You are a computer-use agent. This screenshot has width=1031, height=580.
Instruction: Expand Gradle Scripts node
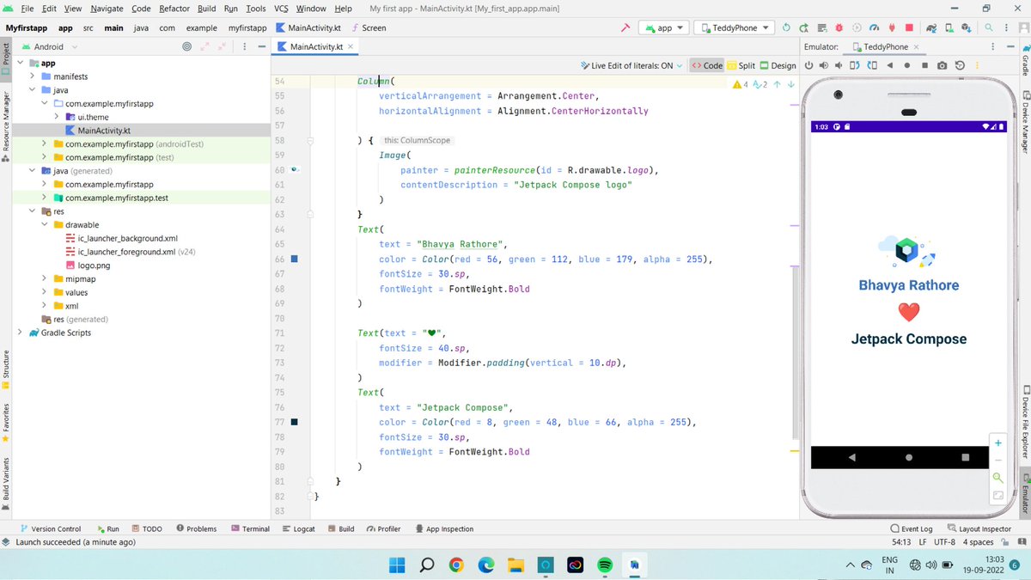[20, 333]
